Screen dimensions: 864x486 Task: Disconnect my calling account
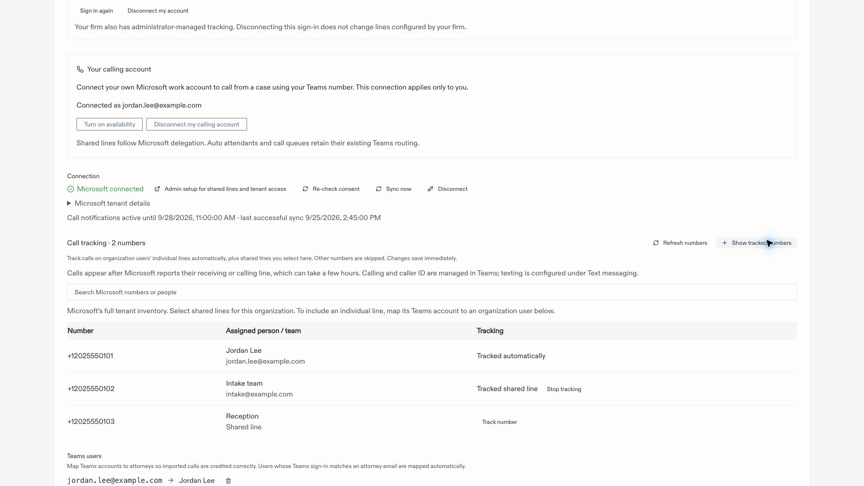click(197, 124)
